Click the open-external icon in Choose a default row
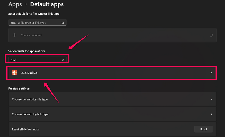 coord(211,35)
